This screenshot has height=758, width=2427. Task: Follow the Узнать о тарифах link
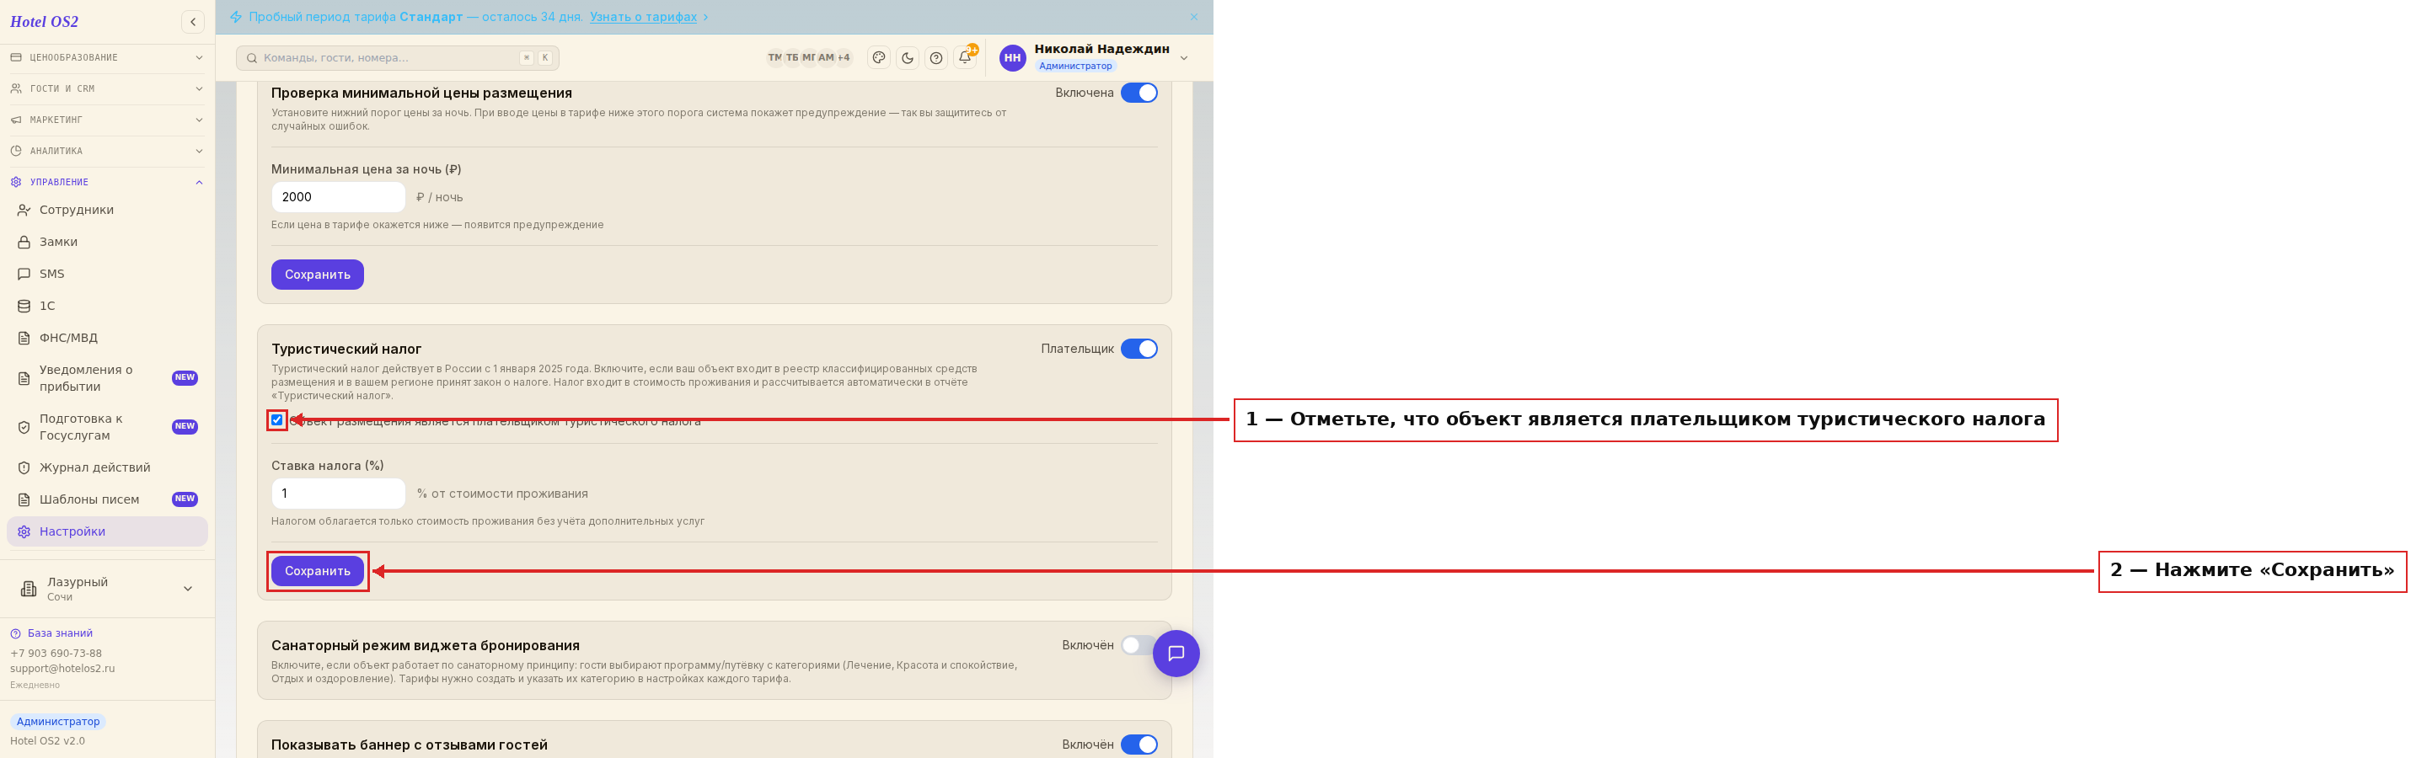(x=644, y=17)
